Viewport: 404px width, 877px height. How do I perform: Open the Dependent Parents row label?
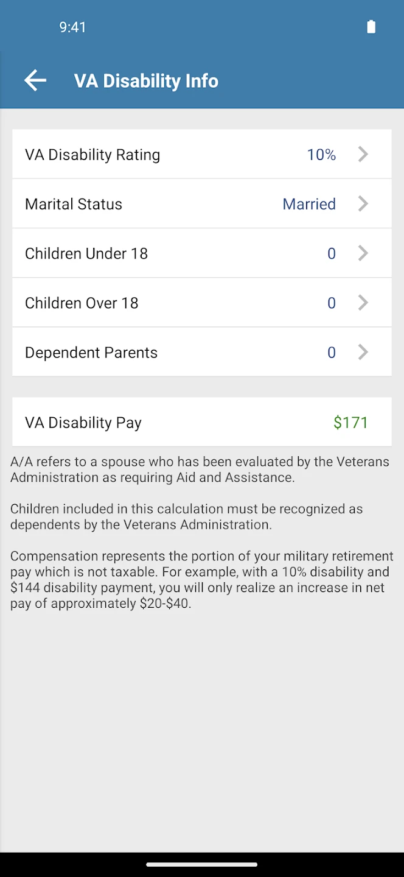click(91, 353)
